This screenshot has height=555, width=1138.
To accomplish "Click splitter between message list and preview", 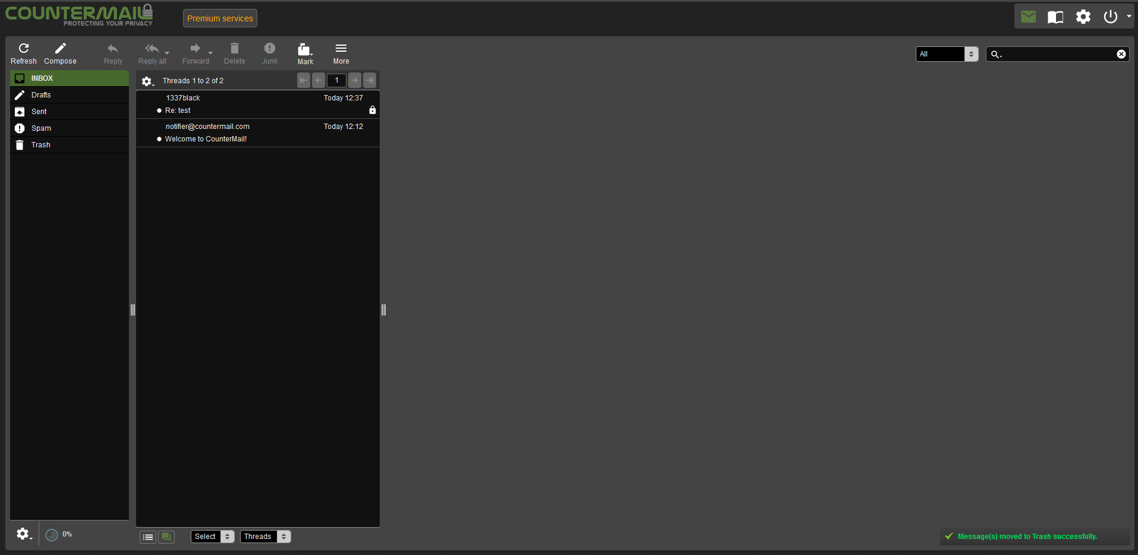I will [383, 310].
